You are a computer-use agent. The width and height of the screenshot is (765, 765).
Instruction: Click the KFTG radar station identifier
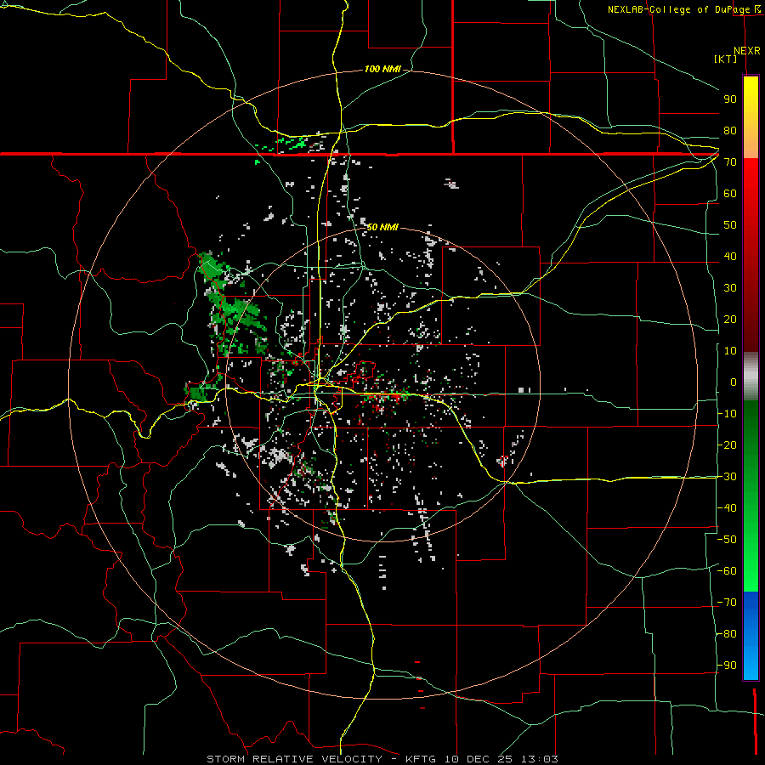coord(422,759)
